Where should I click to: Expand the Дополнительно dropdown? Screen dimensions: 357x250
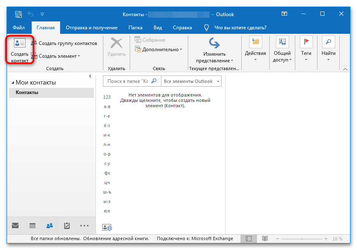159,50
